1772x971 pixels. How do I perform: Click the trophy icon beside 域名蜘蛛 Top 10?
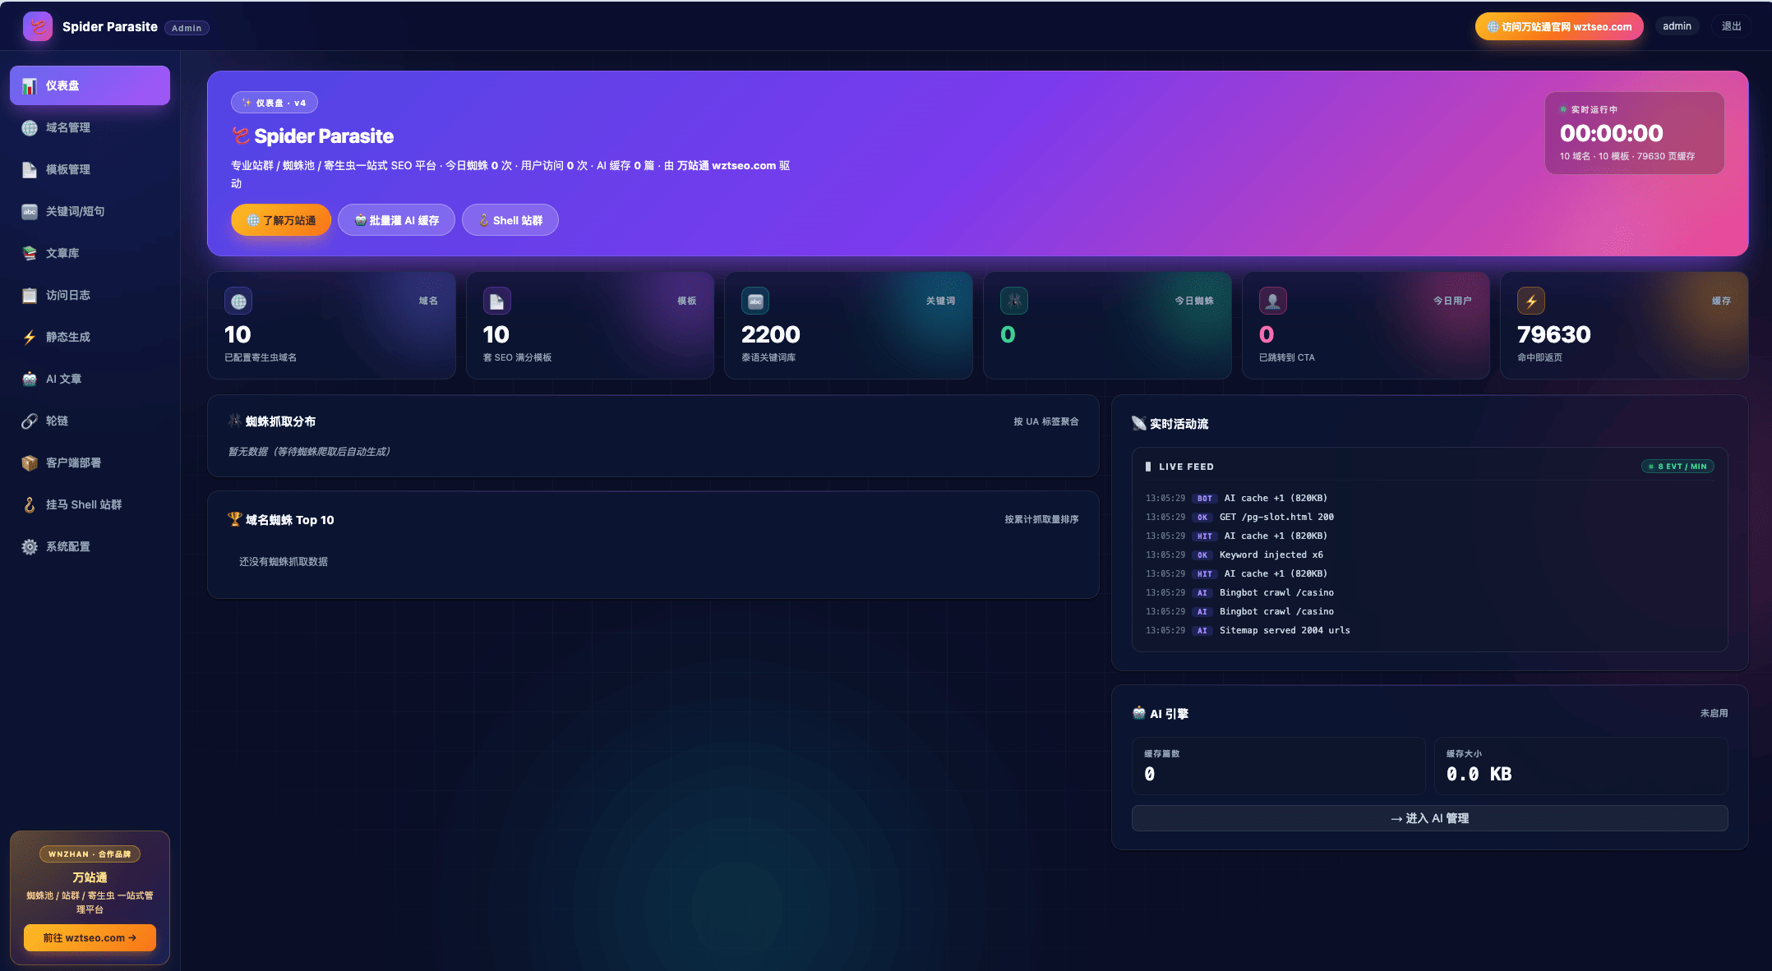pyautogui.click(x=235, y=519)
